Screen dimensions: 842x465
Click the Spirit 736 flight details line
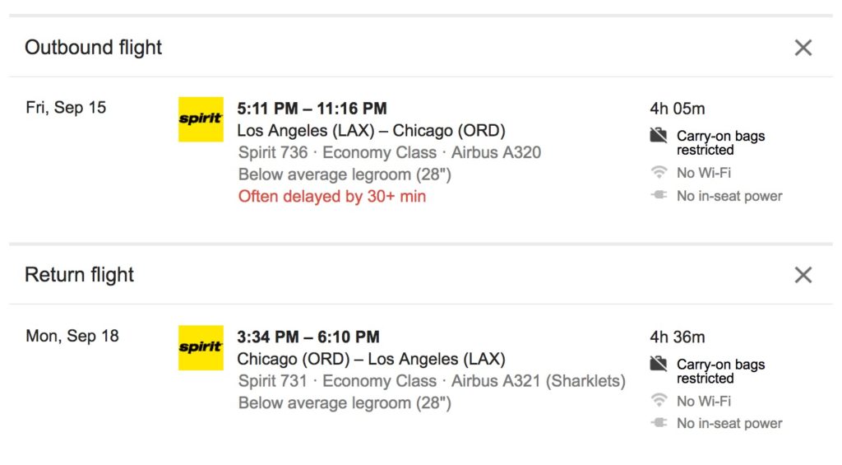tap(390, 152)
